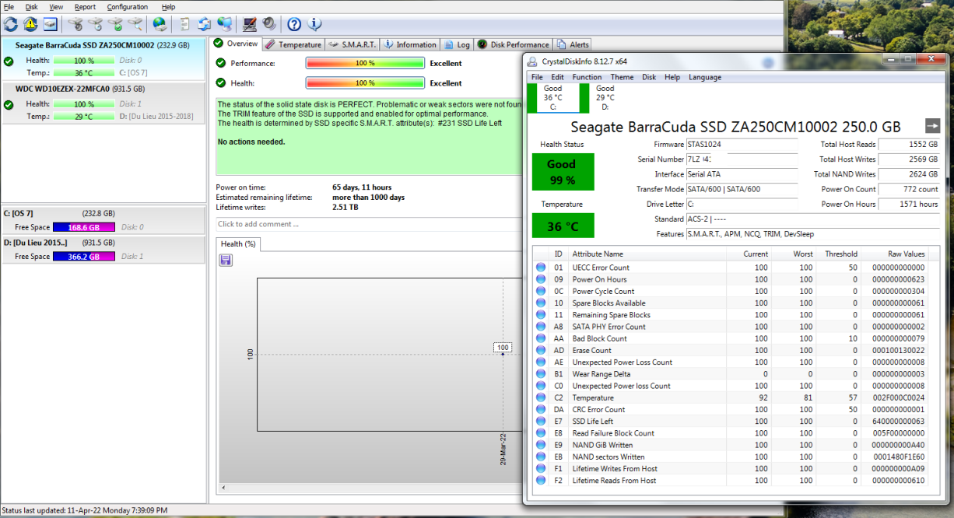Select WDC WD10EZEX-22MFCA0 disk entry
954x518 pixels.
103,102
